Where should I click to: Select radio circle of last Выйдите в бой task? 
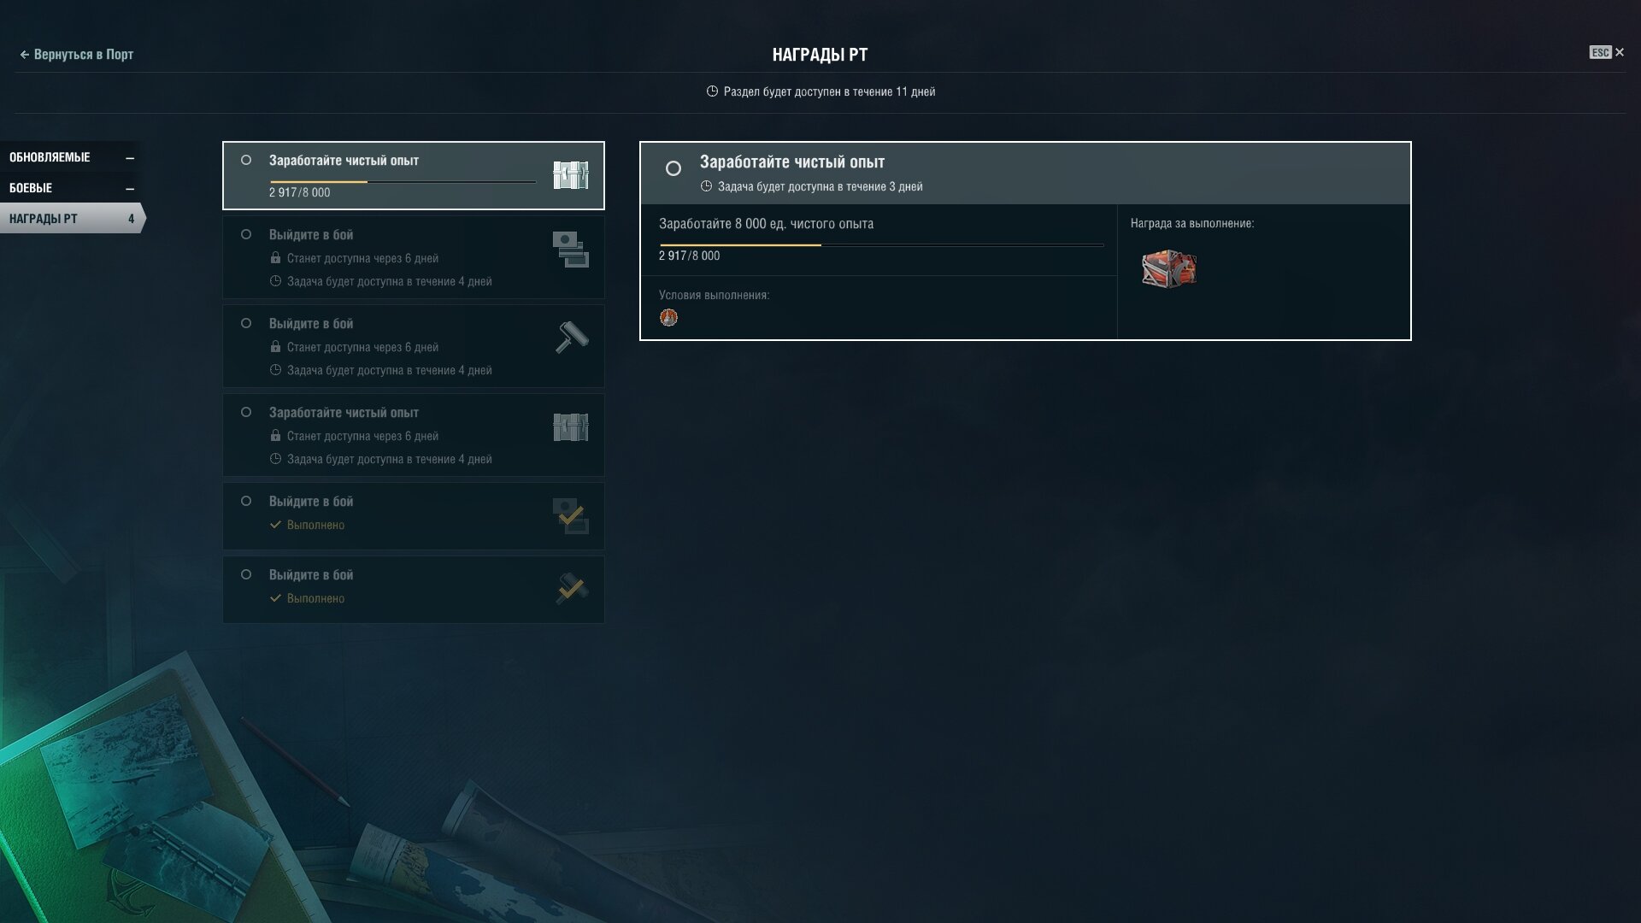[x=246, y=574]
